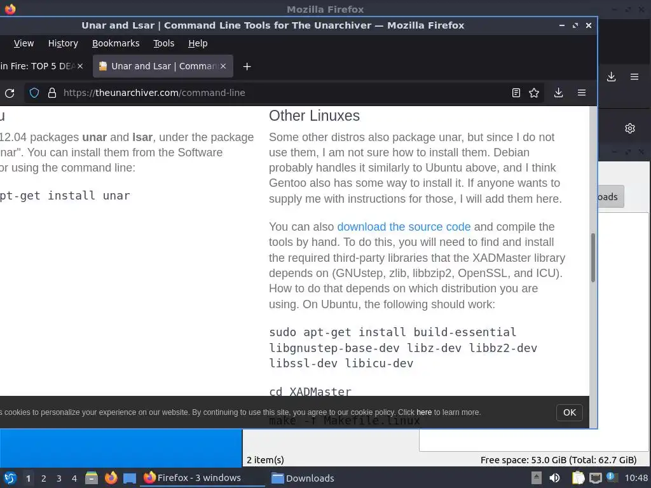The width and height of the screenshot is (651, 488).
Task: Open the Tools menu
Action: (x=163, y=43)
